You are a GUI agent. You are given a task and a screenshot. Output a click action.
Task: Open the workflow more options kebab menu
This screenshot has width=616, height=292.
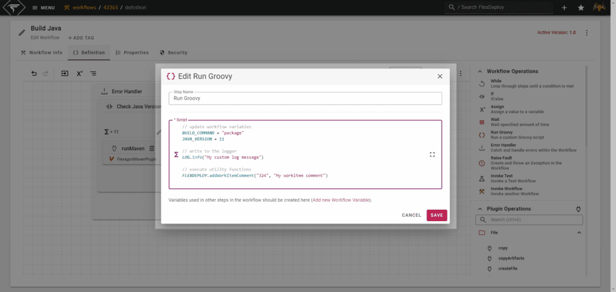coord(587,32)
